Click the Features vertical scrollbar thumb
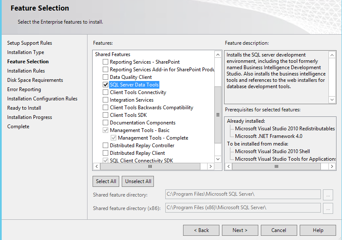The height and width of the screenshot is (240, 342). point(218,115)
